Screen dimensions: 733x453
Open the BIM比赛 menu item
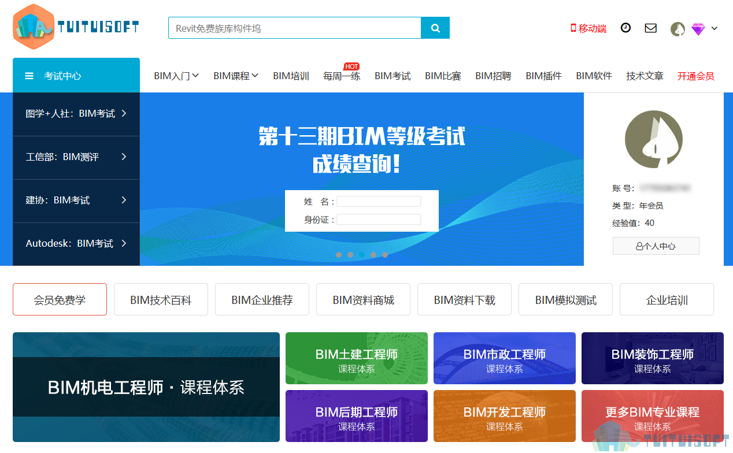click(443, 76)
